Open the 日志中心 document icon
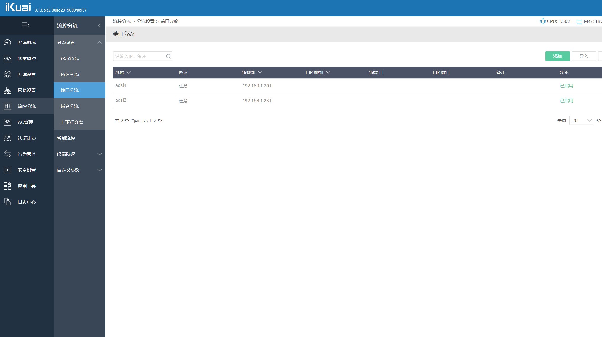 pyautogui.click(x=8, y=202)
